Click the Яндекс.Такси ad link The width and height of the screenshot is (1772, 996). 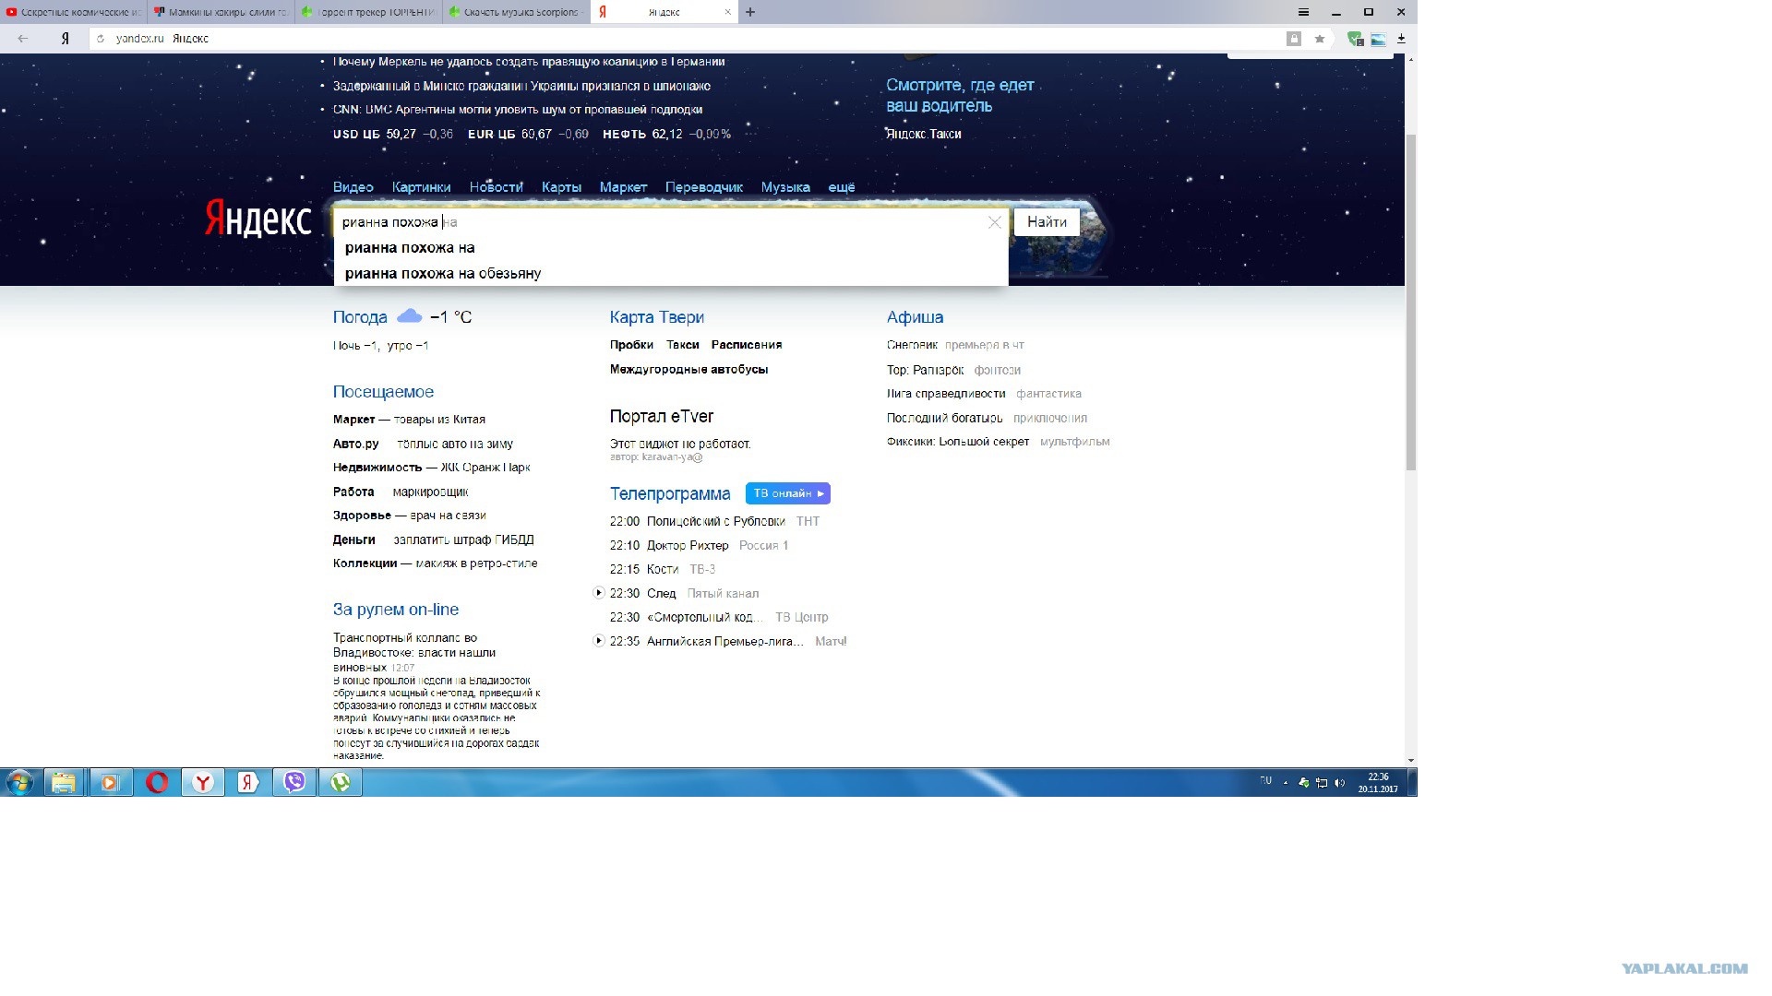pyautogui.click(x=924, y=134)
